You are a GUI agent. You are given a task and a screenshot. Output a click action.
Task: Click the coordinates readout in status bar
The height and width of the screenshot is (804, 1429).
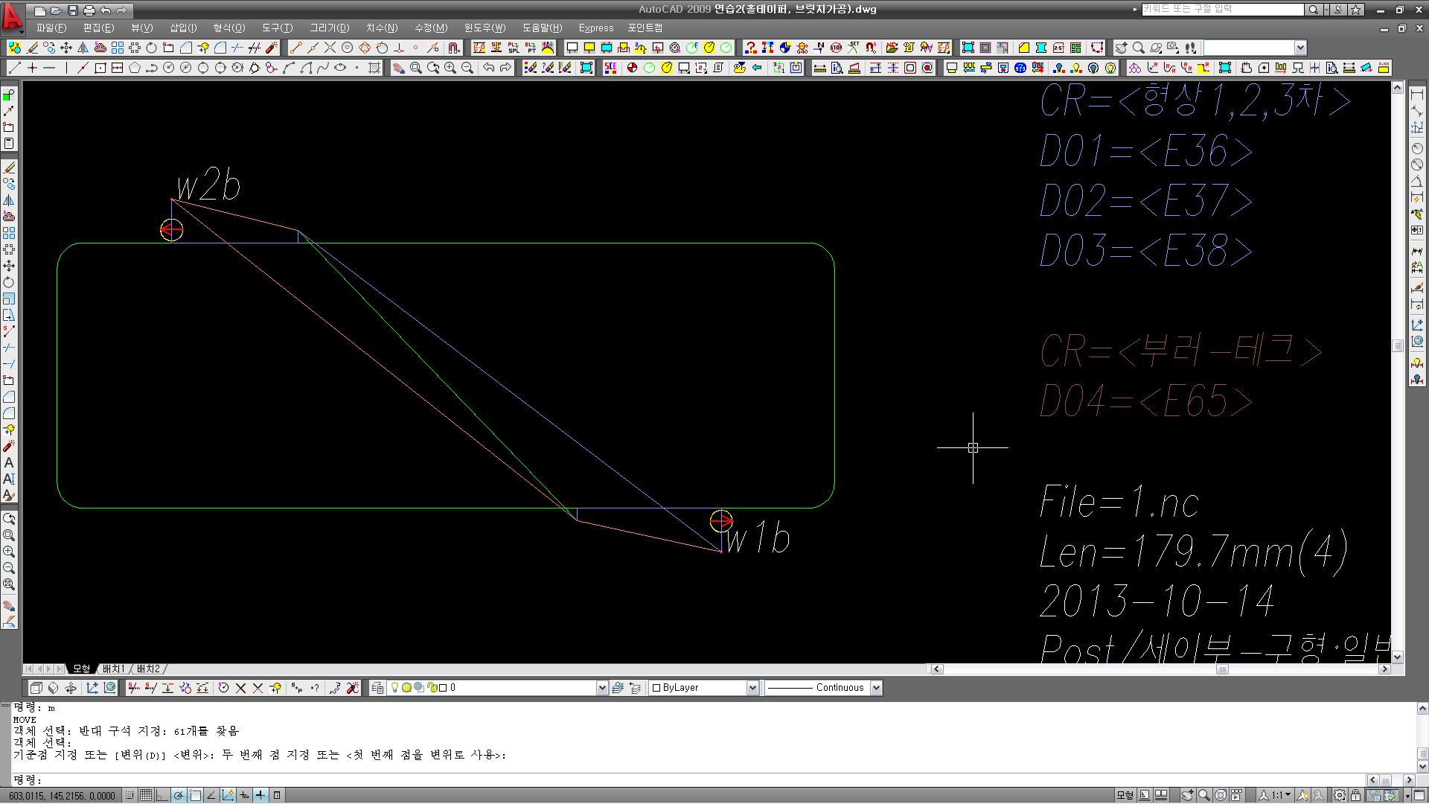click(61, 795)
